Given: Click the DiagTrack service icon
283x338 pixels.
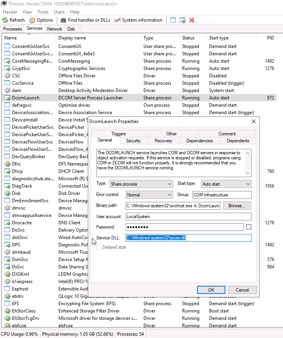Looking at the screenshot, I should click(7, 186).
